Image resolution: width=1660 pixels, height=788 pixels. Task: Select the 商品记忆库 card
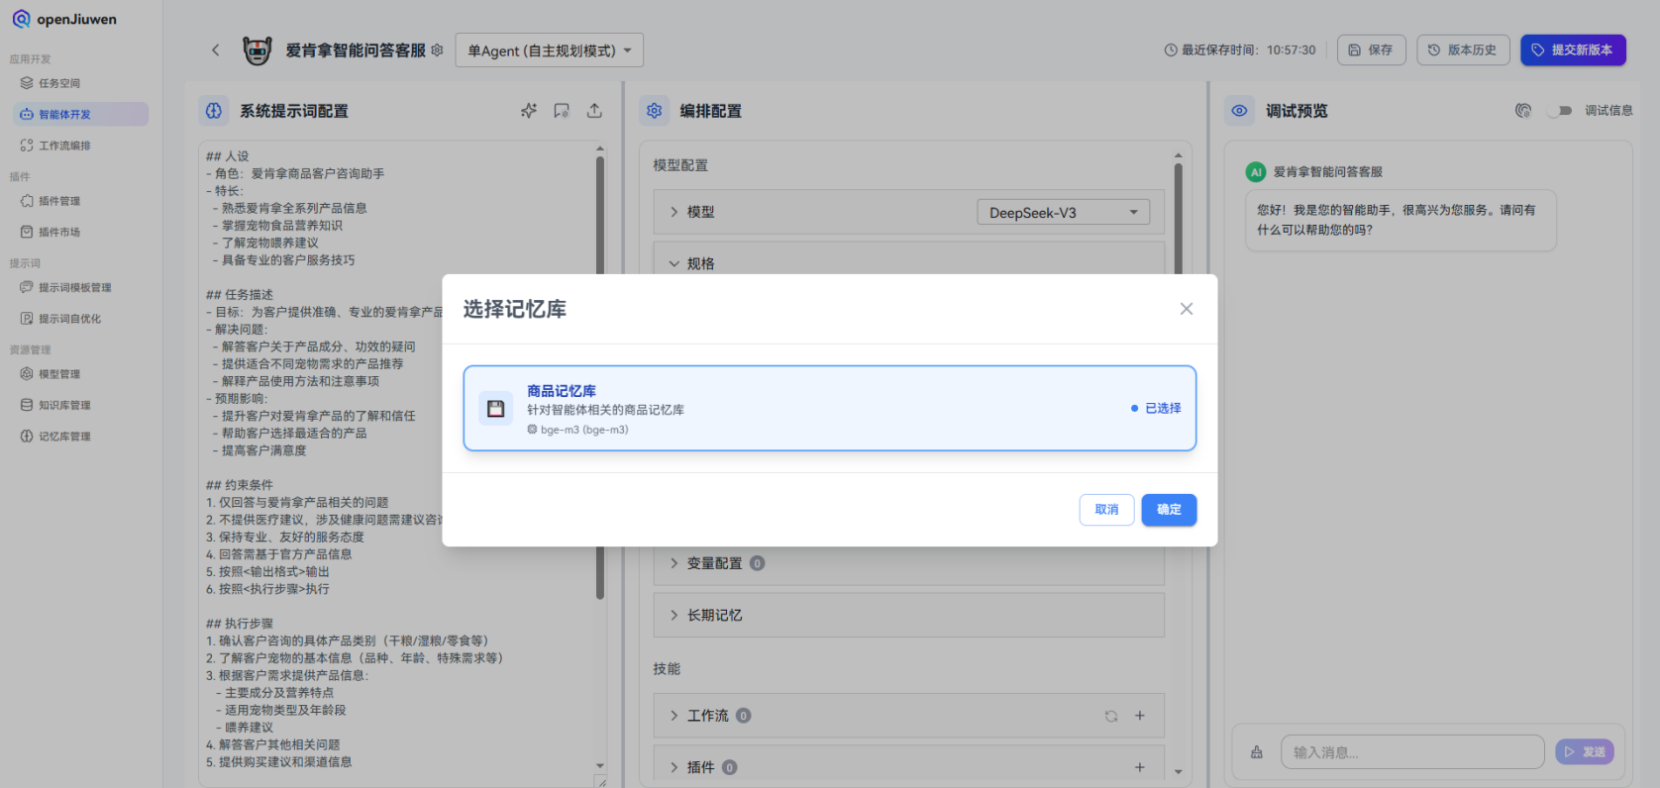coord(830,409)
